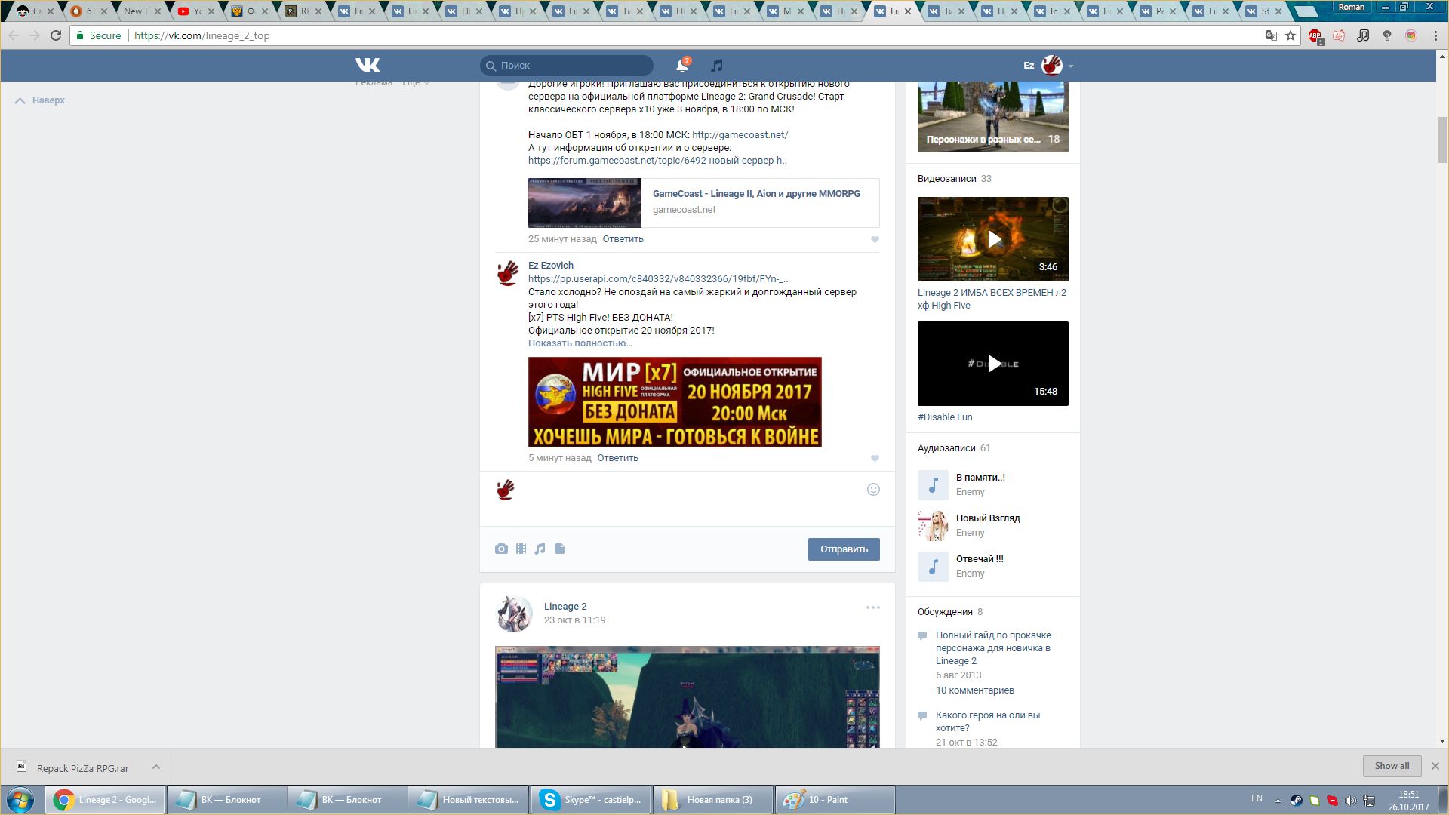Attach a photo with the camera icon
Screen dimensions: 1449x815
coord(501,549)
